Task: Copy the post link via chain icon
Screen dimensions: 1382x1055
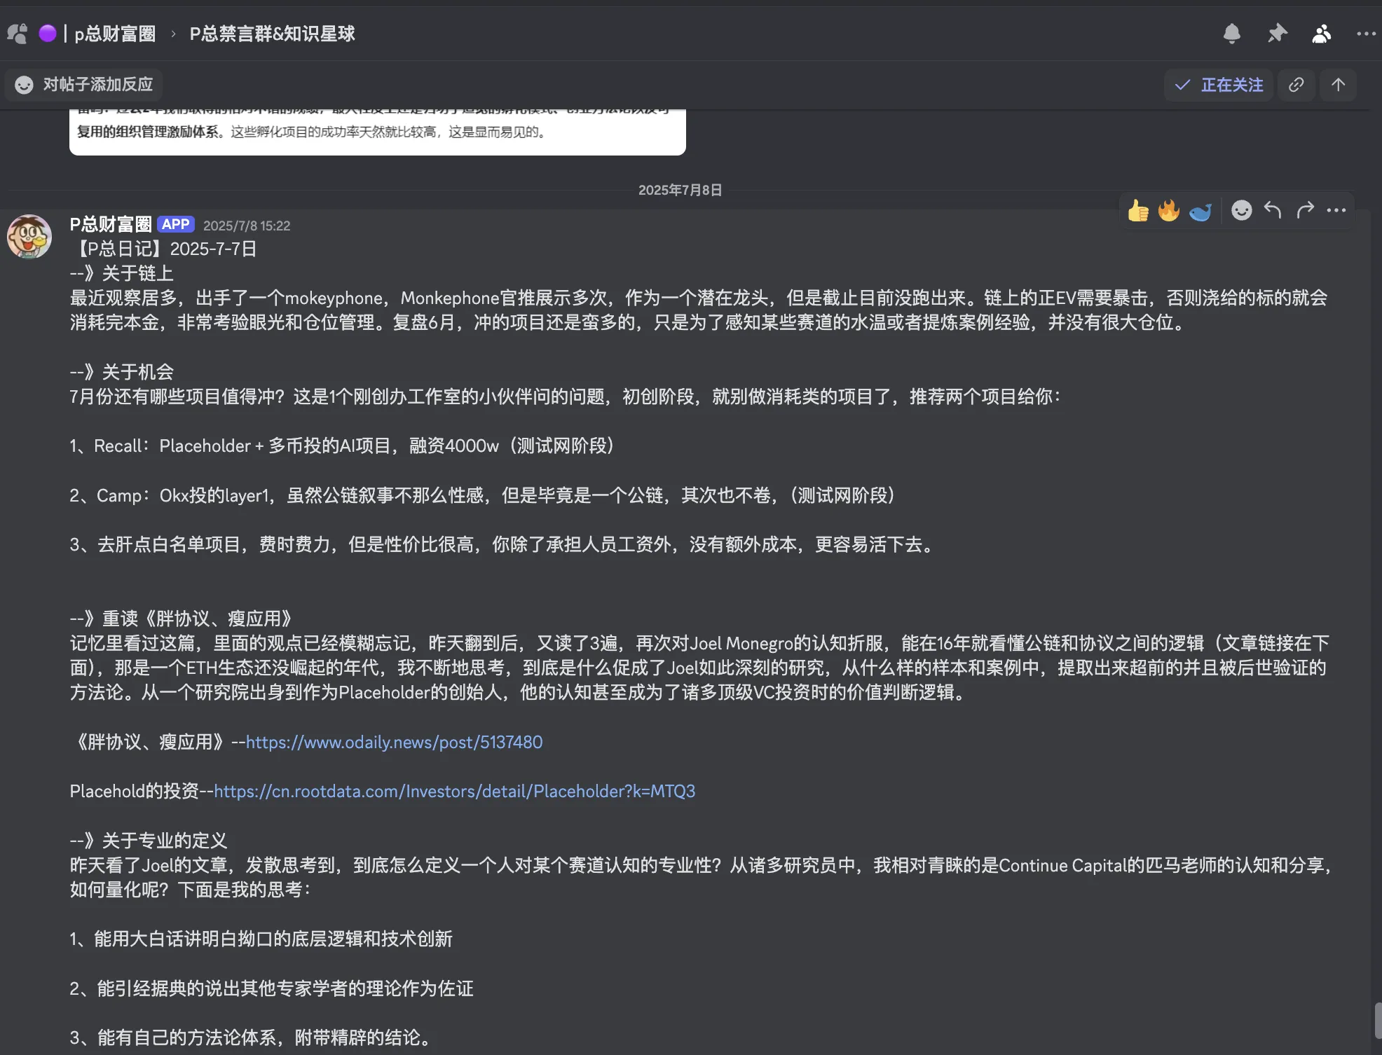Action: tap(1296, 85)
